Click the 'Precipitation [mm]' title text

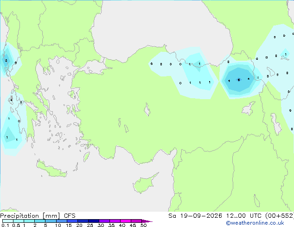point(30,216)
